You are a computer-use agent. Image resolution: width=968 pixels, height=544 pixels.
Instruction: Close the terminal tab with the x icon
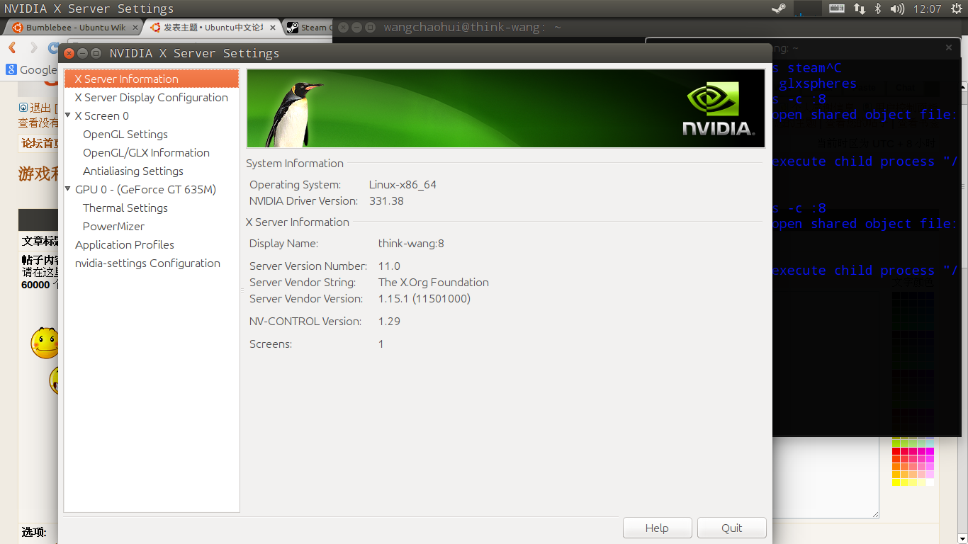(949, 47)
